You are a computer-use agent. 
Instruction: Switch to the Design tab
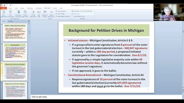click(22, 8)
